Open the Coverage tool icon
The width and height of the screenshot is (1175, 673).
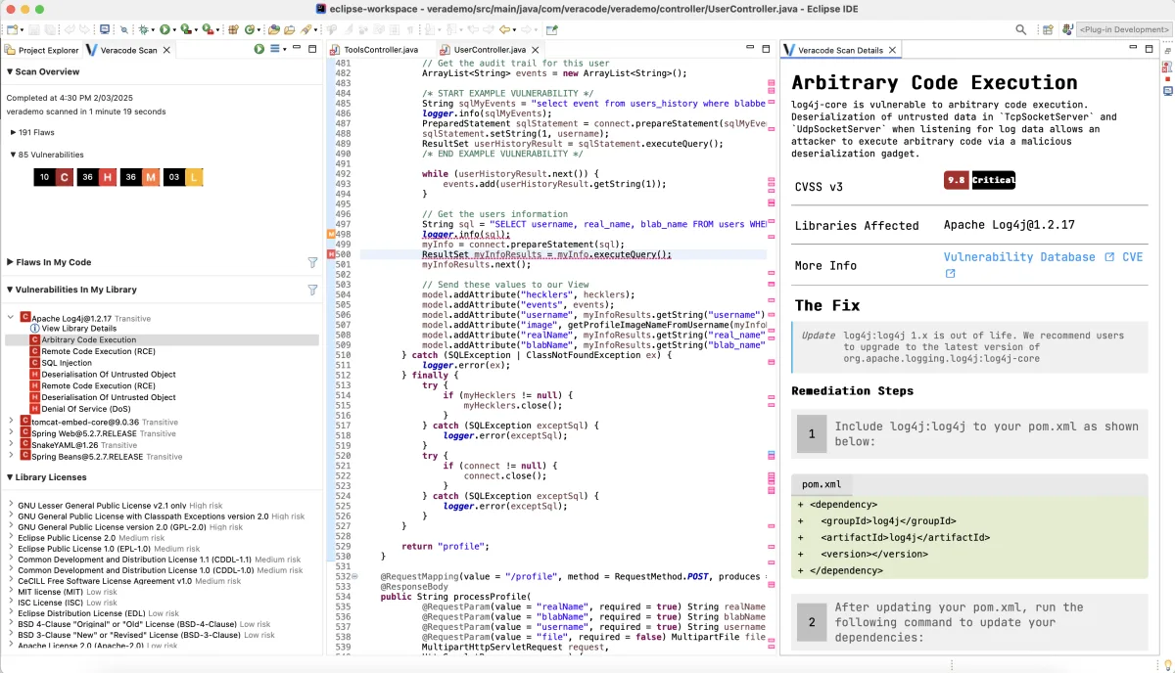click(185, 30)
